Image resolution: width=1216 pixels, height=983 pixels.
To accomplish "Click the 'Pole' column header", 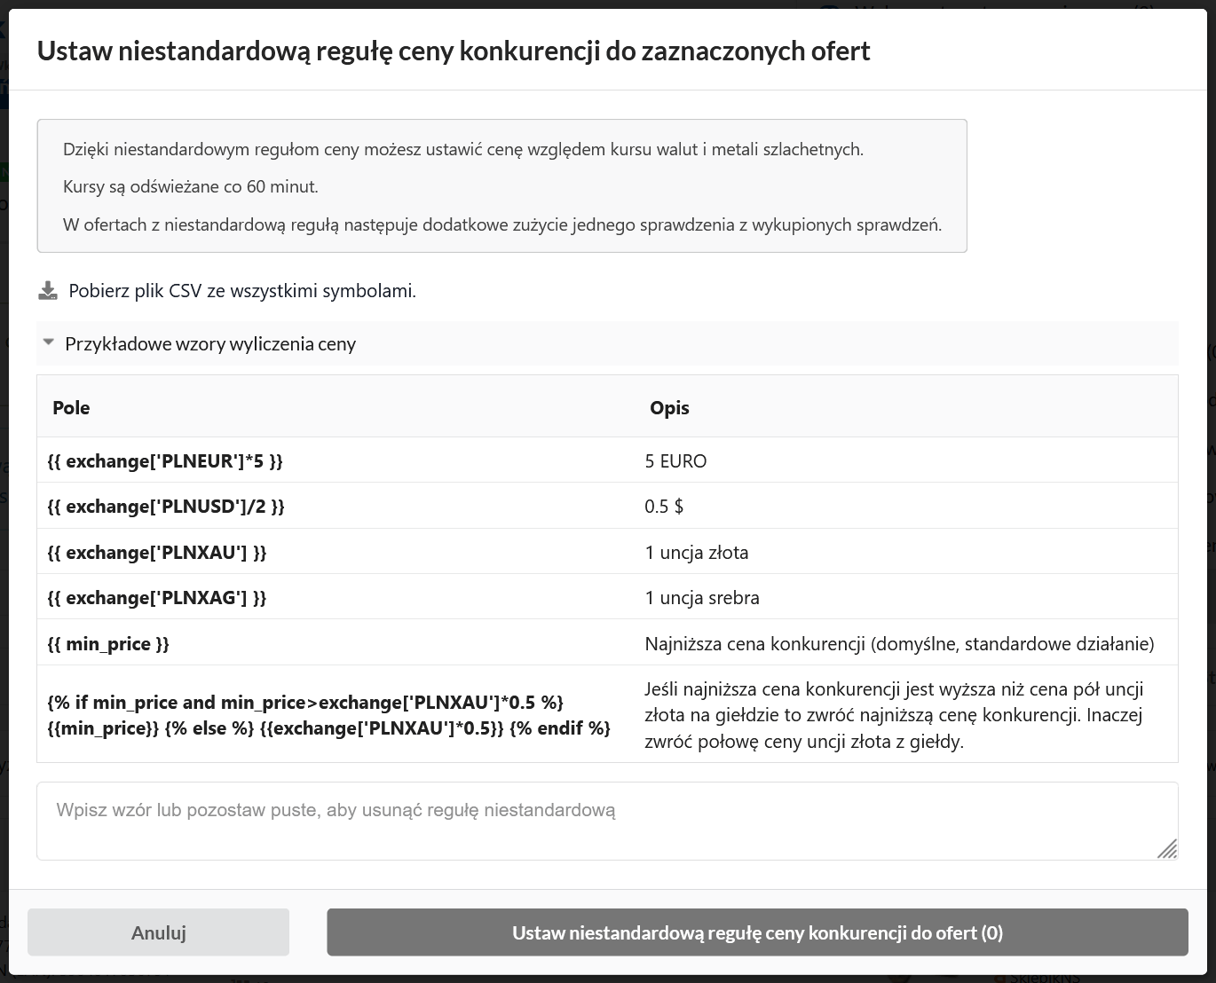I will (x=71, y=408).
